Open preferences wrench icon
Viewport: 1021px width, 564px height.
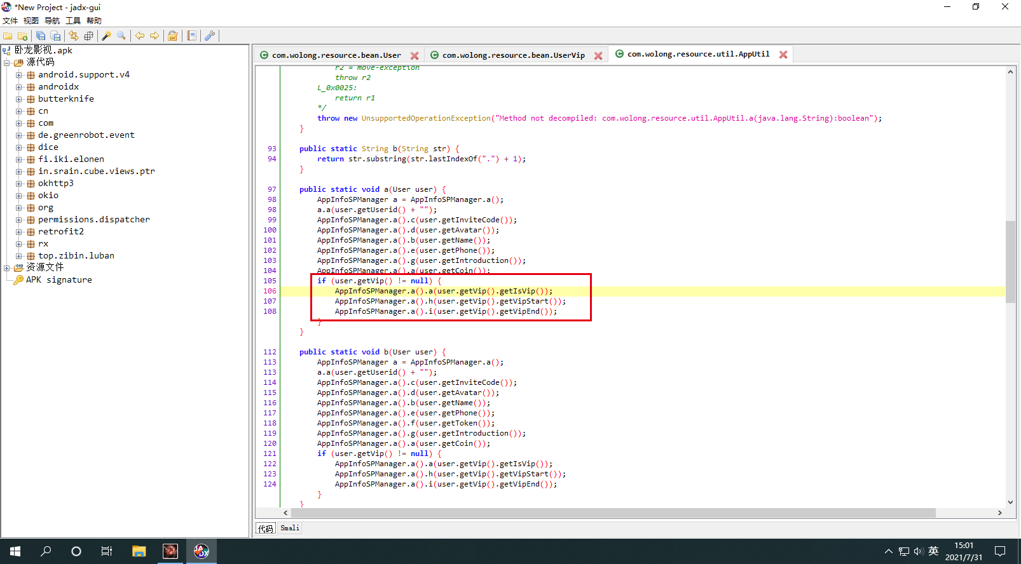pyautogui.click(x=210, y=36)
